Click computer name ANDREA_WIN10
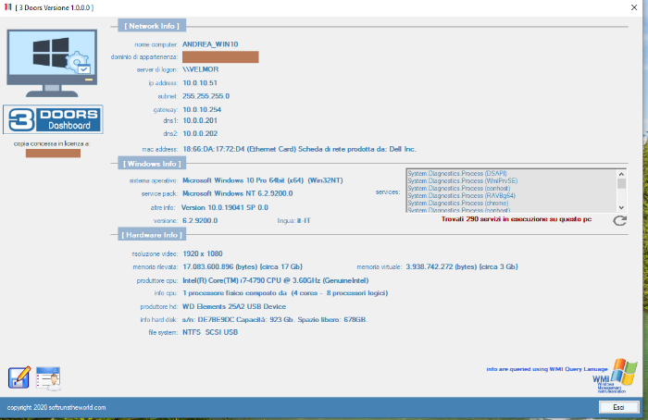Viewport: 648px width, 420px height. coord(210,44)
